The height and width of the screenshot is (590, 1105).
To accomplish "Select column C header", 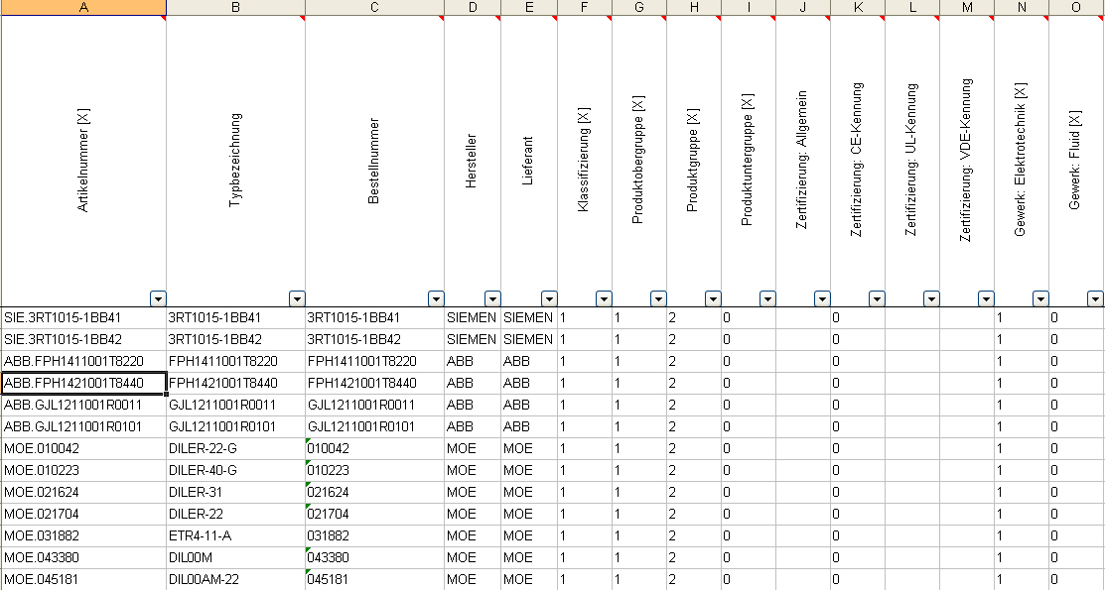I will 375,7.
